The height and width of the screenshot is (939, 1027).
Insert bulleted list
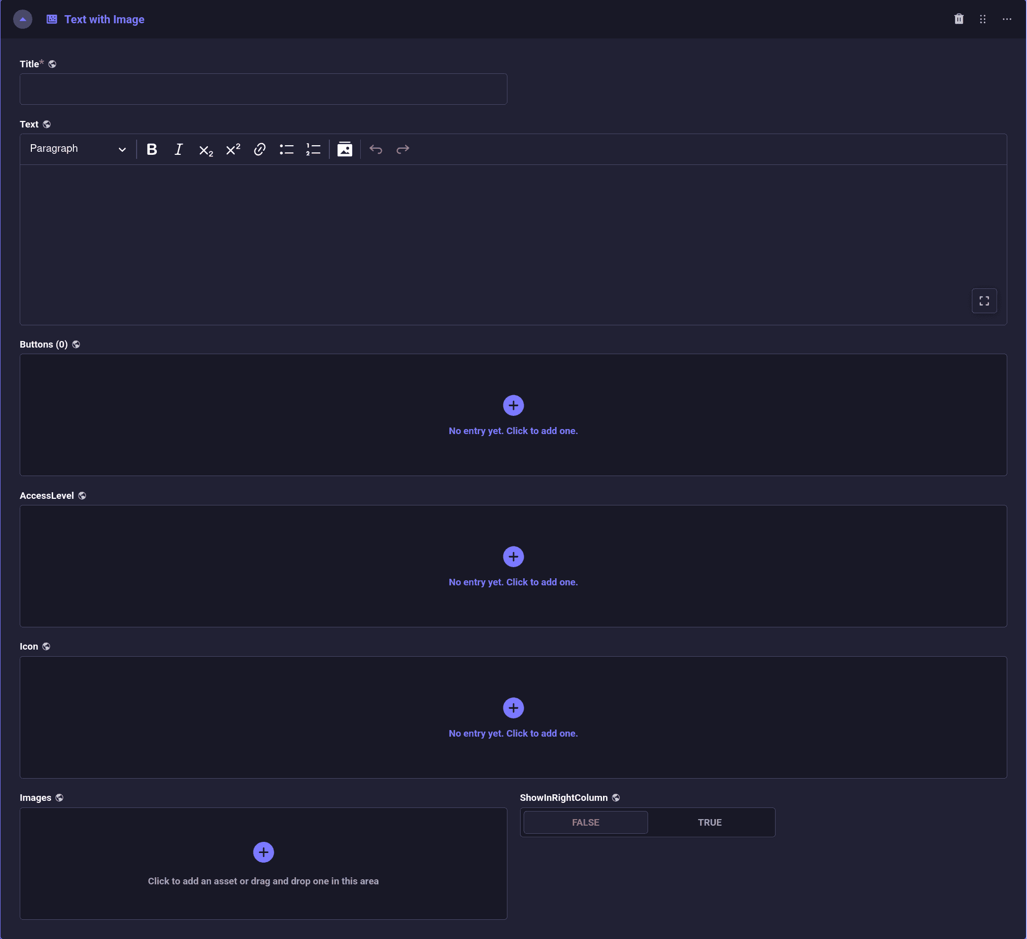[x=286, y=149]
